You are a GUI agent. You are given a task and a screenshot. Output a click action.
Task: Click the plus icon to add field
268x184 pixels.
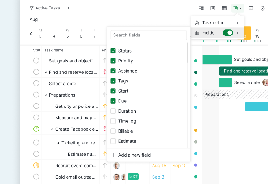[x=113, y=155]
